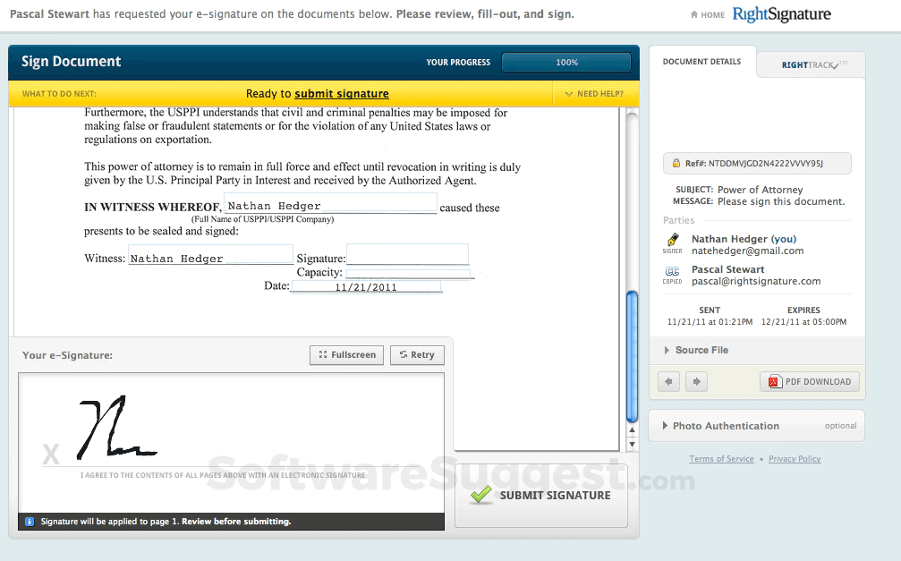The image size is (901, 561).
Task: Open the Terms of Service link
Action: 721,458
